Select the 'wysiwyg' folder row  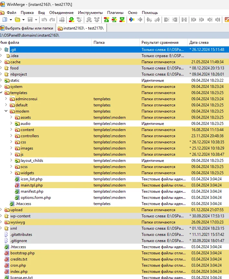pos(114,222)
